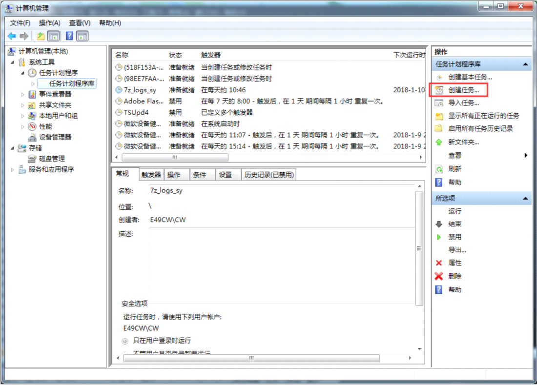Click the Back arrow toolbar icon

click(12, 36)
